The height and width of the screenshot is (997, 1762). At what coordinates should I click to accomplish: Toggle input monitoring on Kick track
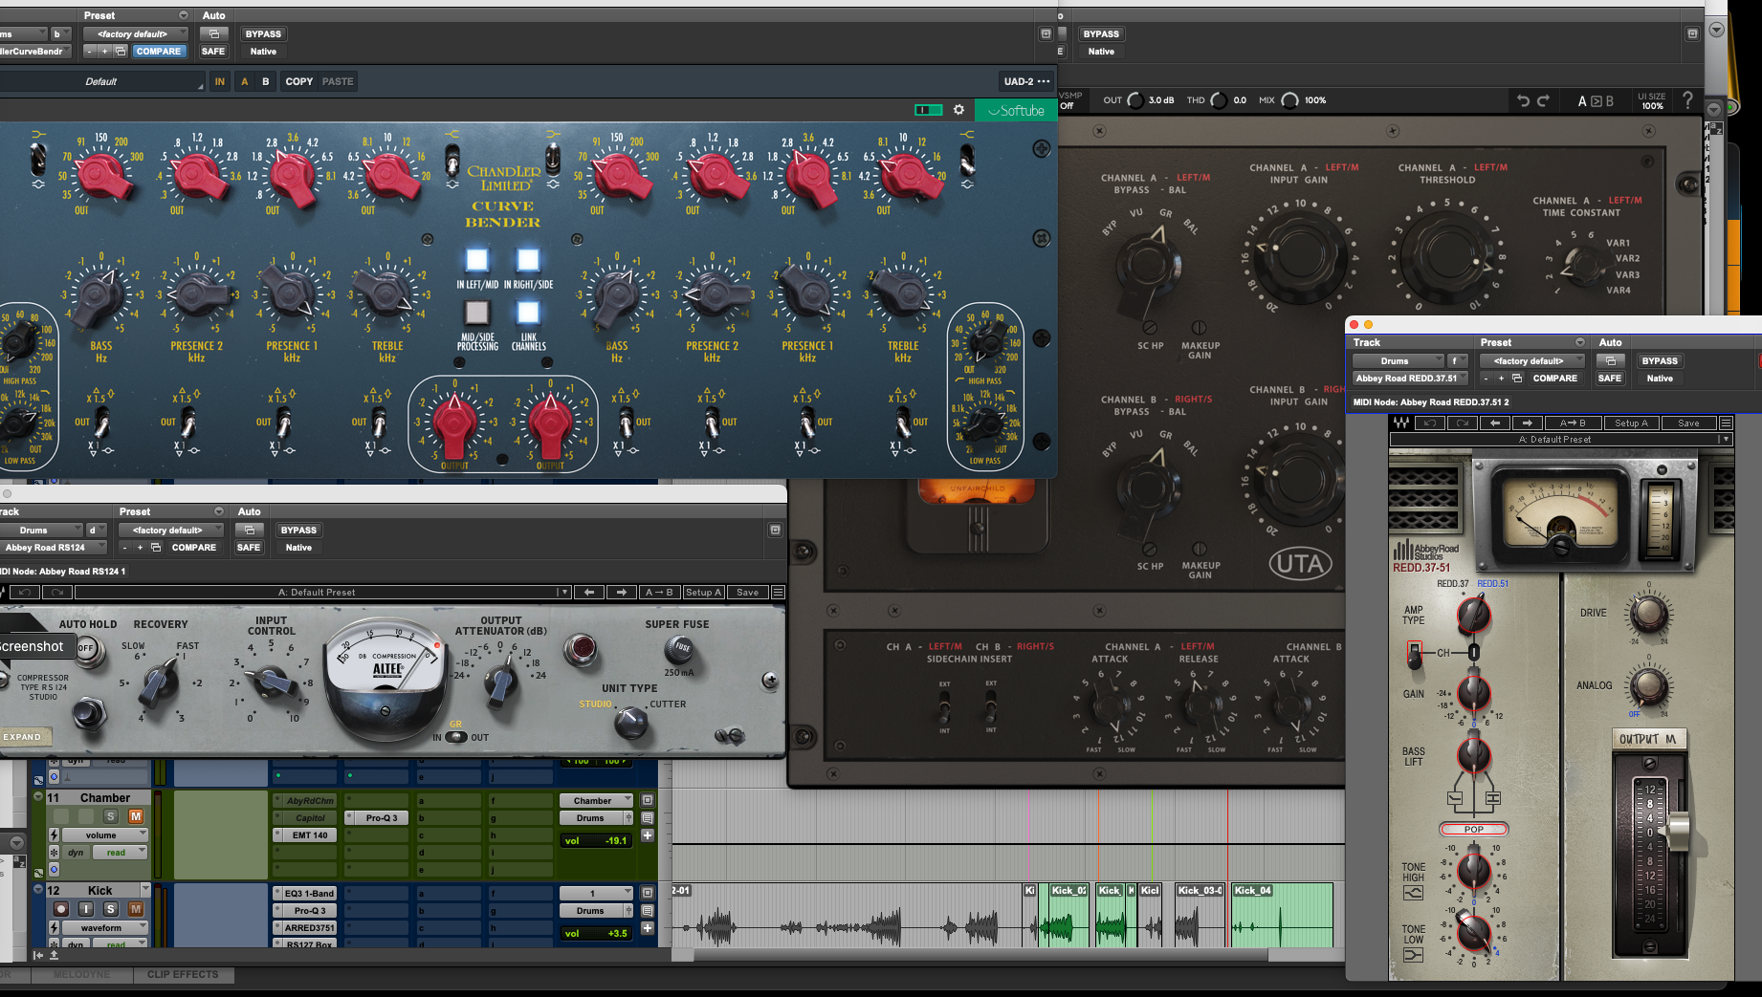tap(86, 909)
